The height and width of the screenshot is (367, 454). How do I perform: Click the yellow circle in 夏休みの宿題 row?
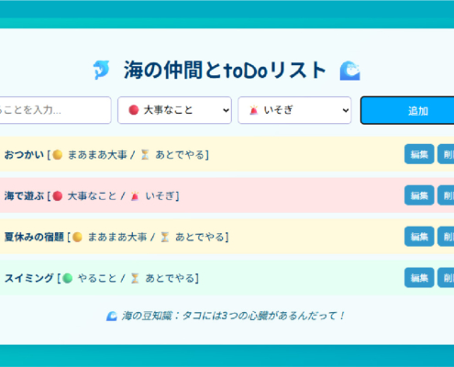click(77, 237)
